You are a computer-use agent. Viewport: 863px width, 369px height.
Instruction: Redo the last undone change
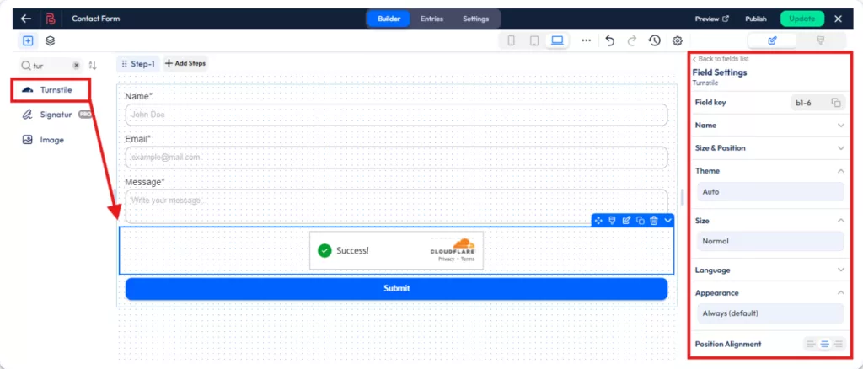(x=632, y=40)
